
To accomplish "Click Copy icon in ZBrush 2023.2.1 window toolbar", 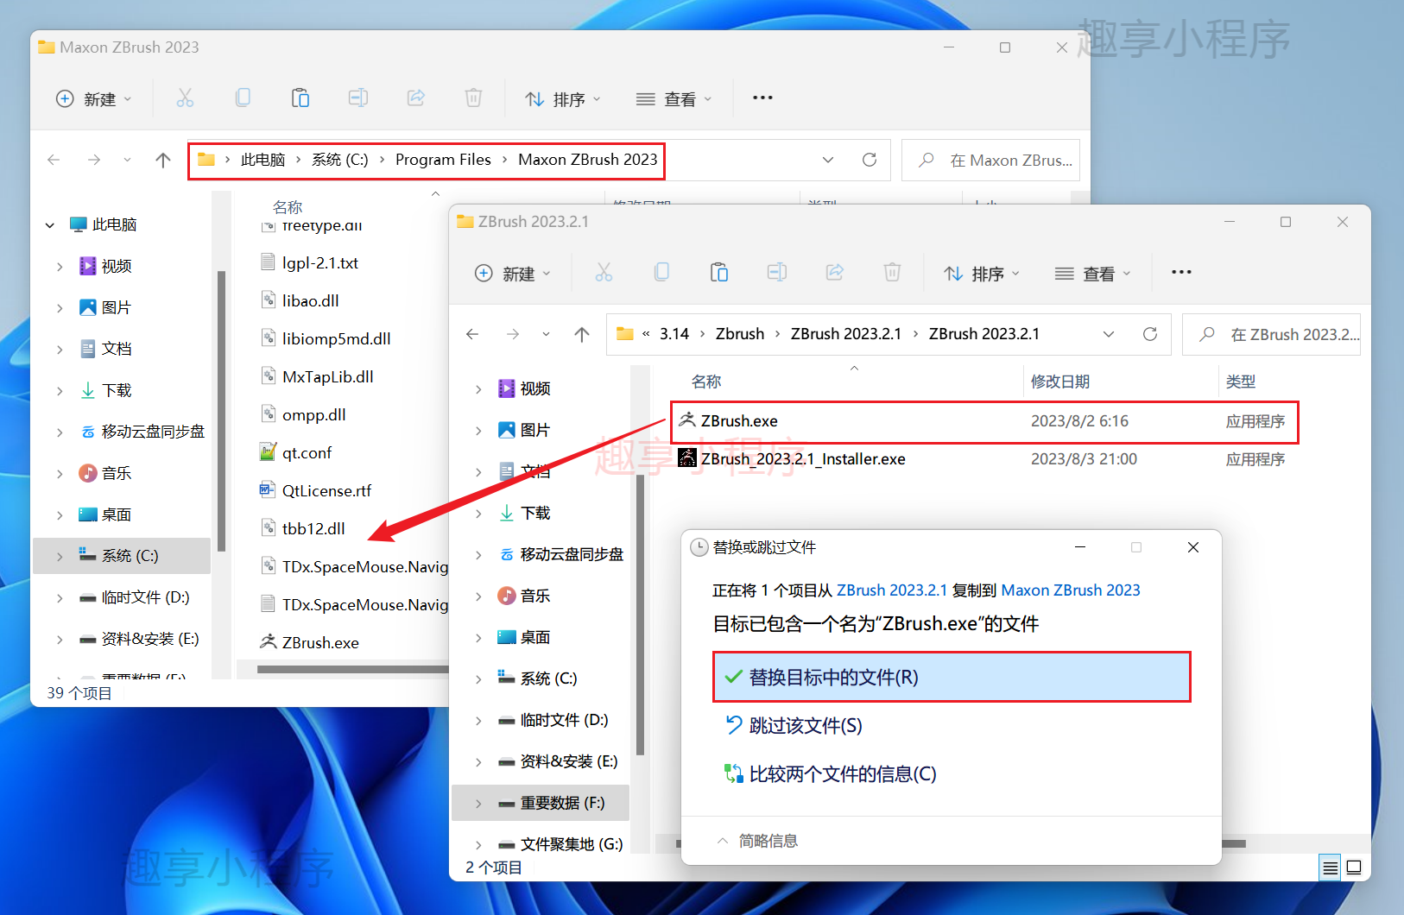I will point(661,273).
